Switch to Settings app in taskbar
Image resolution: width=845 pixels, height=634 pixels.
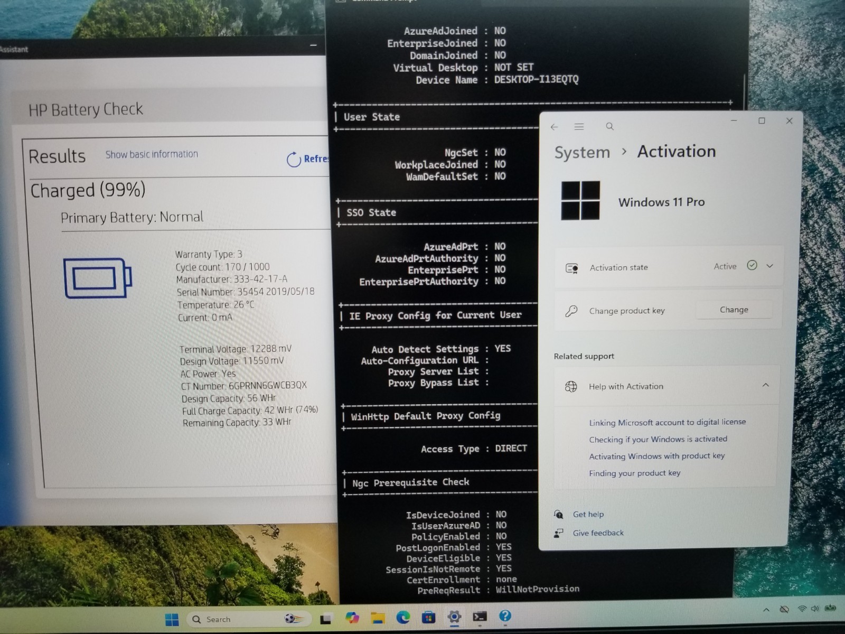click(x=454, y=617)
